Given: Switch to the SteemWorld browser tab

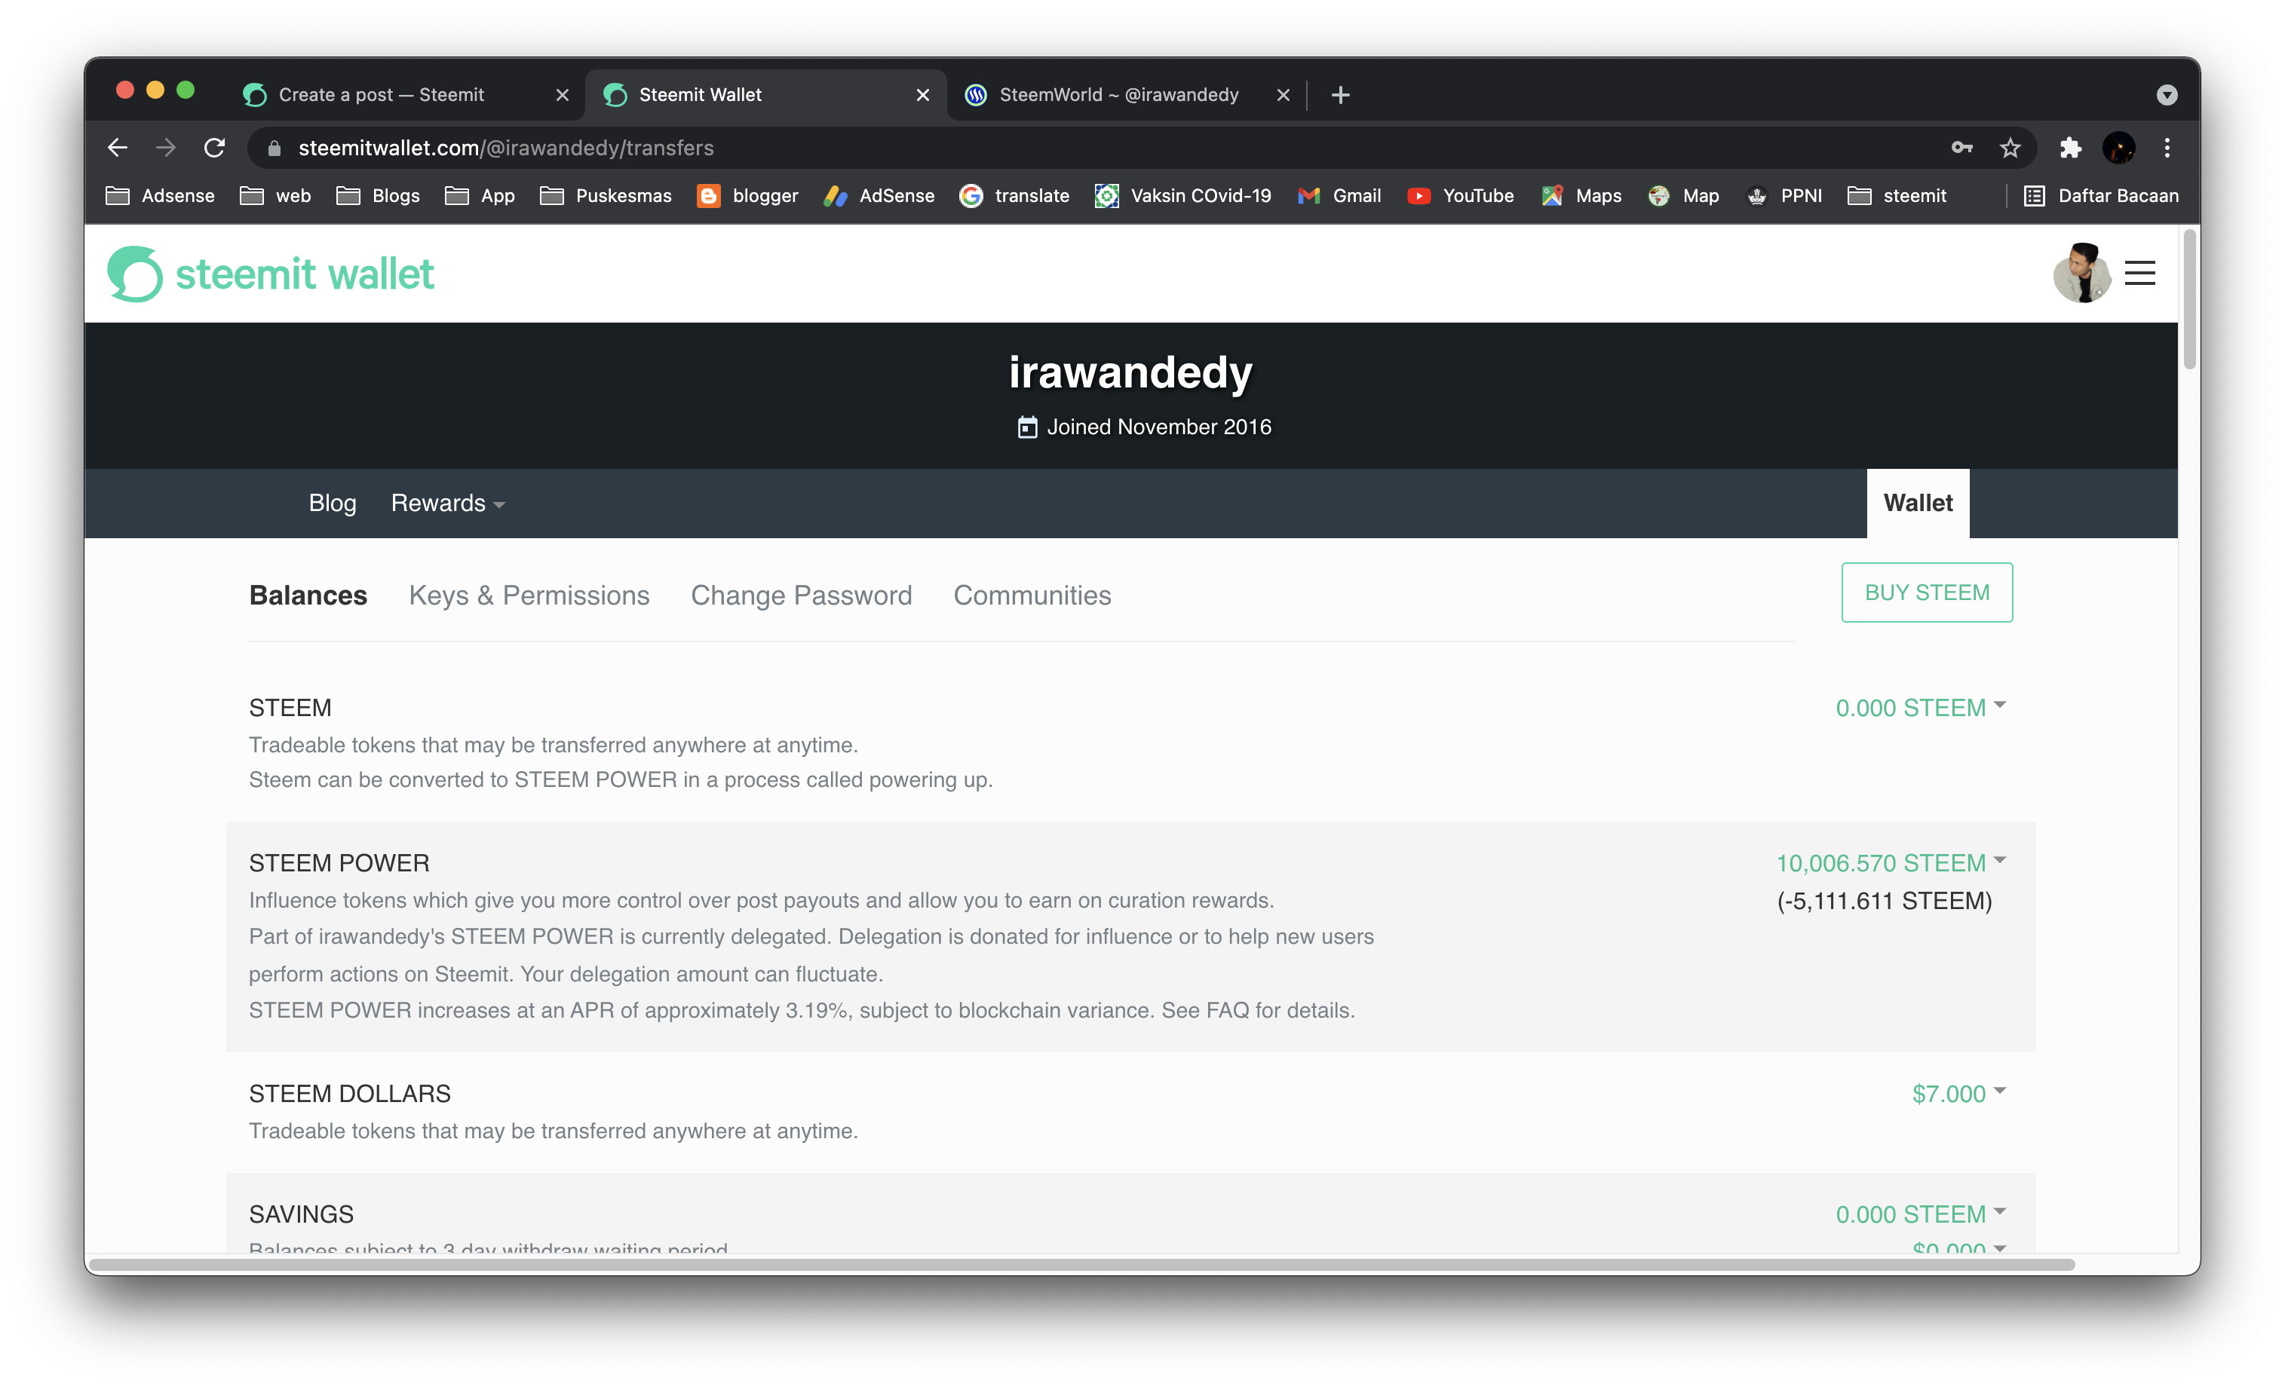Looking at the screenshot, I should [1118, 94].
